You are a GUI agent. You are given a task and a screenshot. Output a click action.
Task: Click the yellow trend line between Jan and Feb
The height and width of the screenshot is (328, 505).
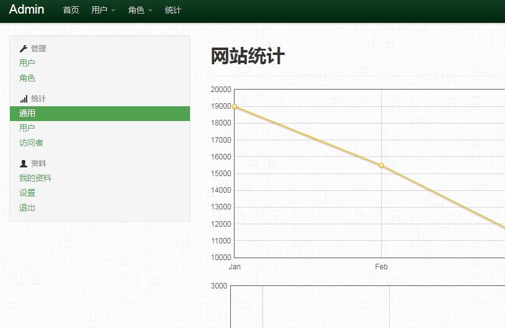pos(308,136)
